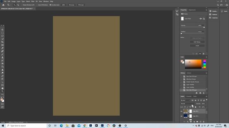The height and width of the screenshot is (128, 229).
Task: Switch to the Actions tab
Action: (189, 73)
